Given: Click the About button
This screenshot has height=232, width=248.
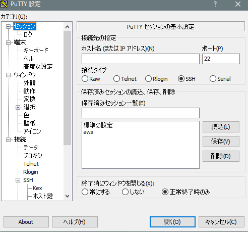Looking at the screenshot, I should (x=26, y=222).
